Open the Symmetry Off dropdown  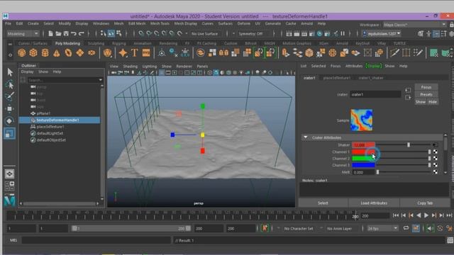pos(250,33)
